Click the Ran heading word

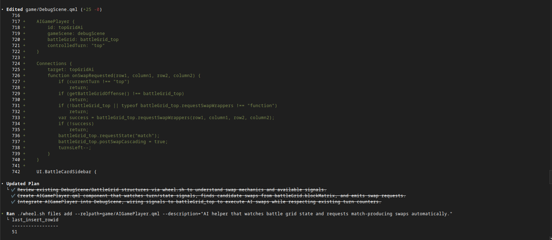10,214
